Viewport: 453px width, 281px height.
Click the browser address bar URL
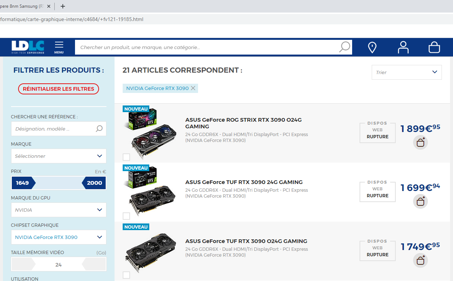(72, 19)
